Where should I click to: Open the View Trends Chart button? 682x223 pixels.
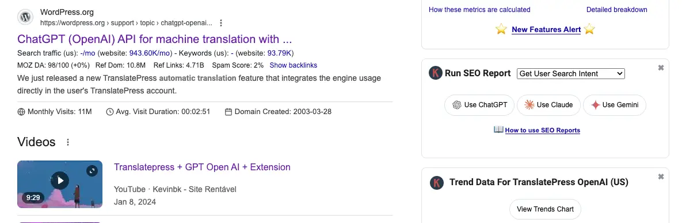545,209
